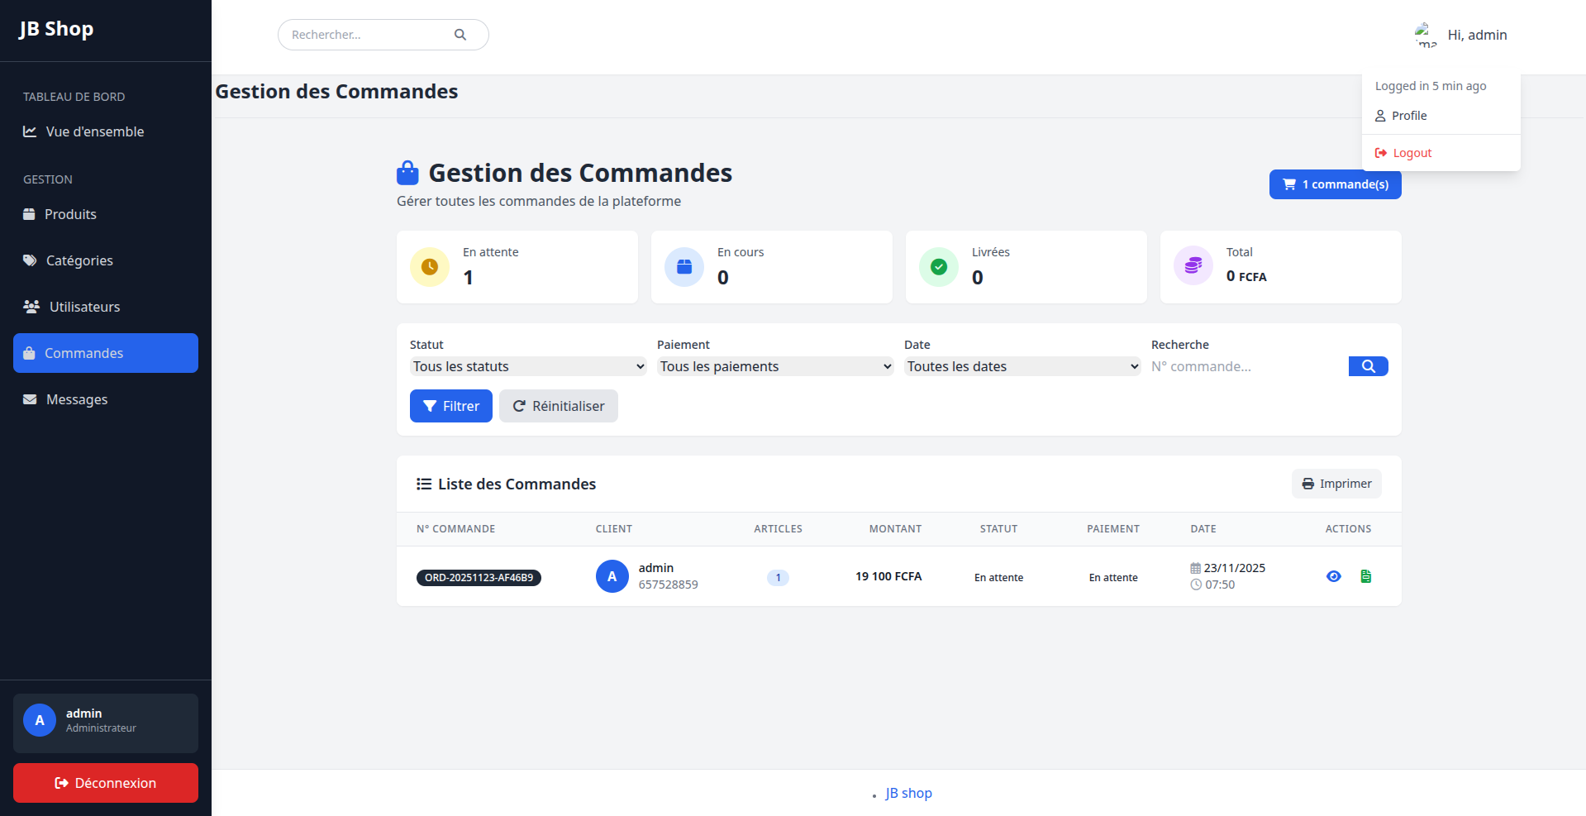This screenshot has width=1586, height=816.
Task: Click the blue search magnifier button
Action: (x=1368, y=366)
